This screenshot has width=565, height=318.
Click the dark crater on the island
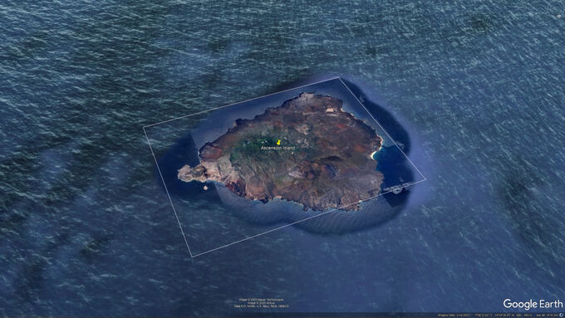[331, 159]
